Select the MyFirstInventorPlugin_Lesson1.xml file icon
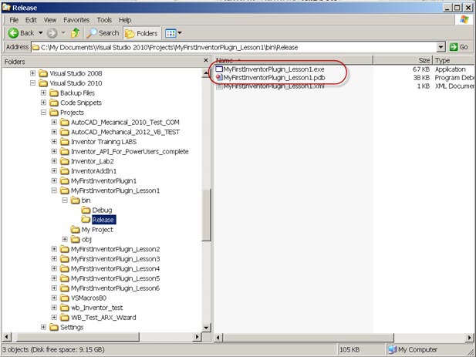Image resolution: width=476 pixels, height=357 pixels. click(x=219, y=86)
